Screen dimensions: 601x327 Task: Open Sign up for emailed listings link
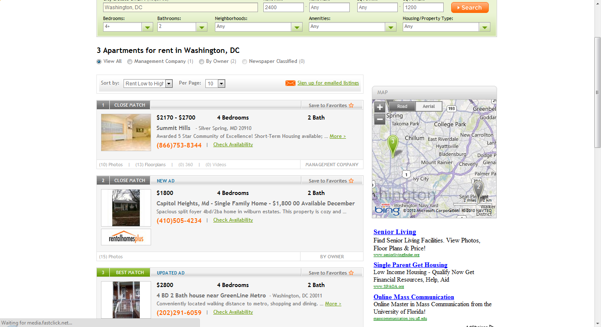tap(328, 83)
